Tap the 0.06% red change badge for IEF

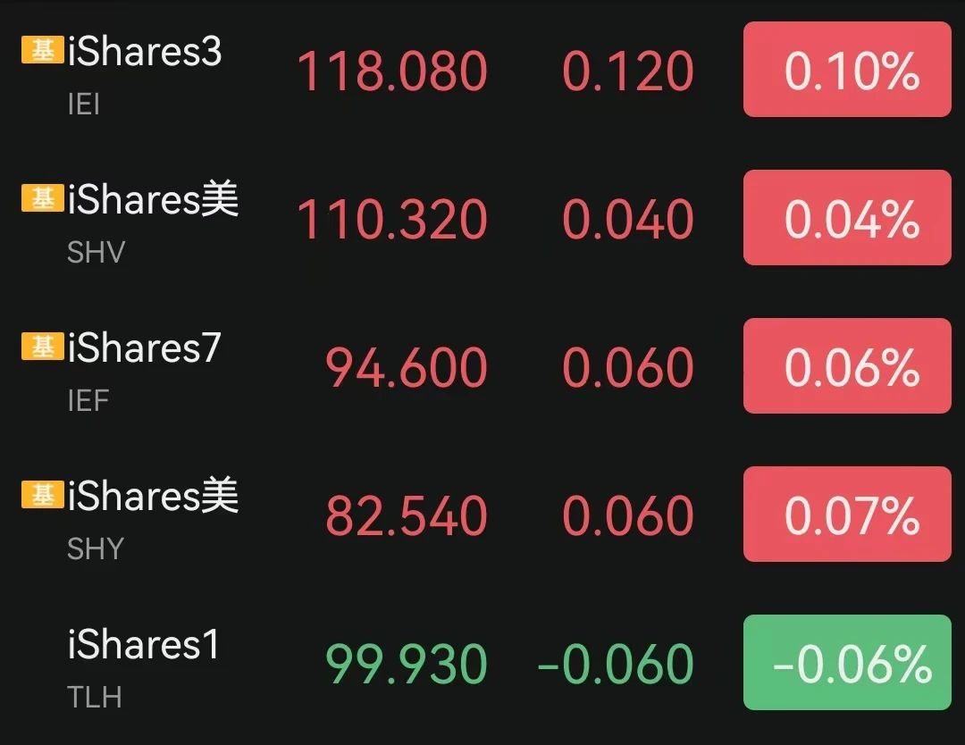(847, 366)
